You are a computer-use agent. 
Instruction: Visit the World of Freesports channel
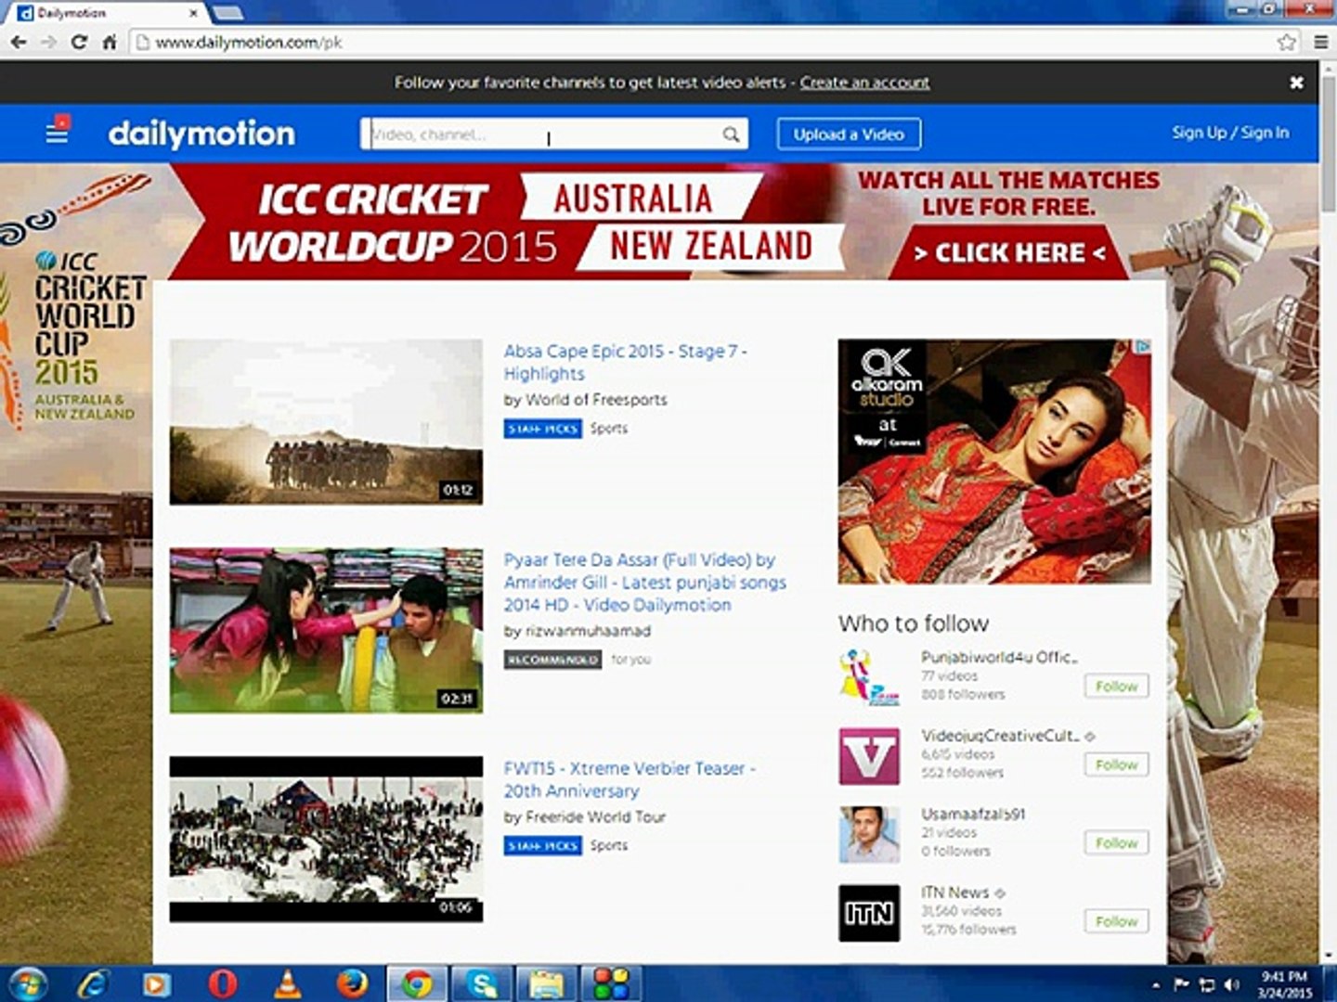pos(596,400)
